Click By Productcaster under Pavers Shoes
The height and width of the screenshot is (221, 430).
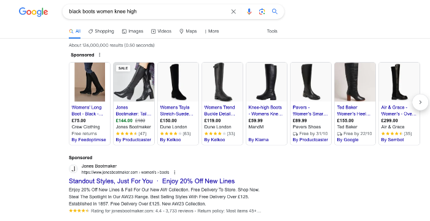point(310,140)
